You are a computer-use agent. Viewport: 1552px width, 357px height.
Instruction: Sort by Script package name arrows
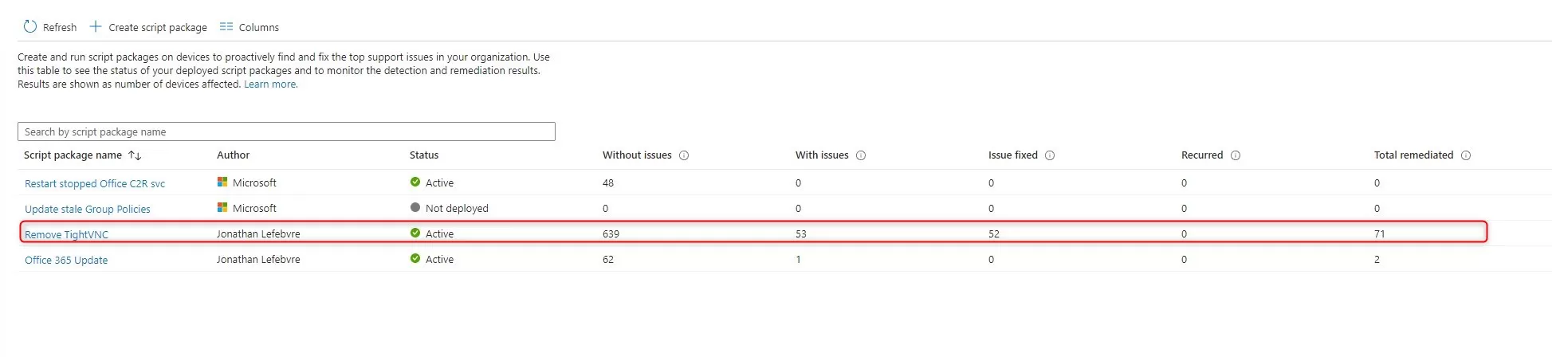(135, 155)
